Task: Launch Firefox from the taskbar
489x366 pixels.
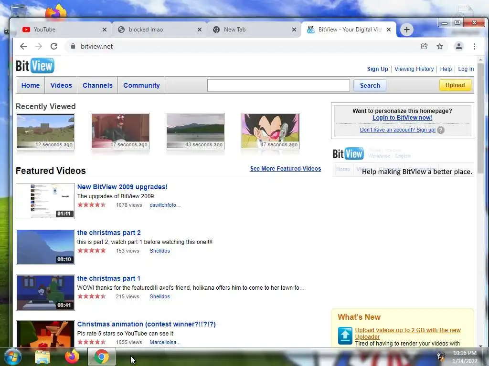Action: (x=72, y=356)
